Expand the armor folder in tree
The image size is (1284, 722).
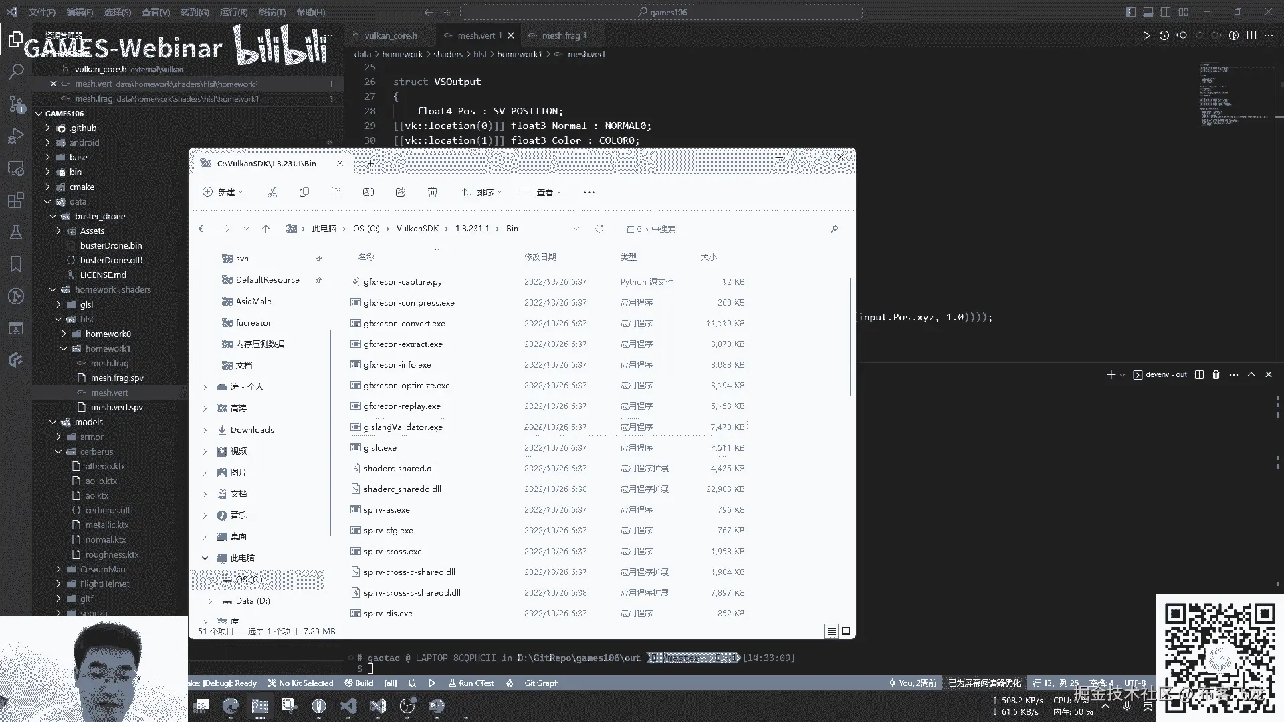[x=59, y=437]
